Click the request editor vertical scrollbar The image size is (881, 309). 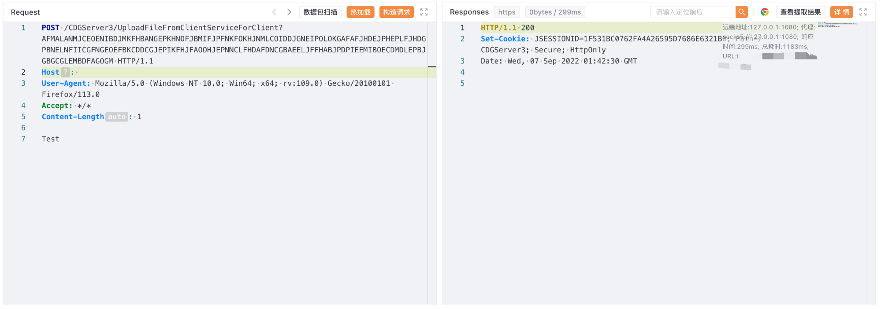click(x=432, y=67)
